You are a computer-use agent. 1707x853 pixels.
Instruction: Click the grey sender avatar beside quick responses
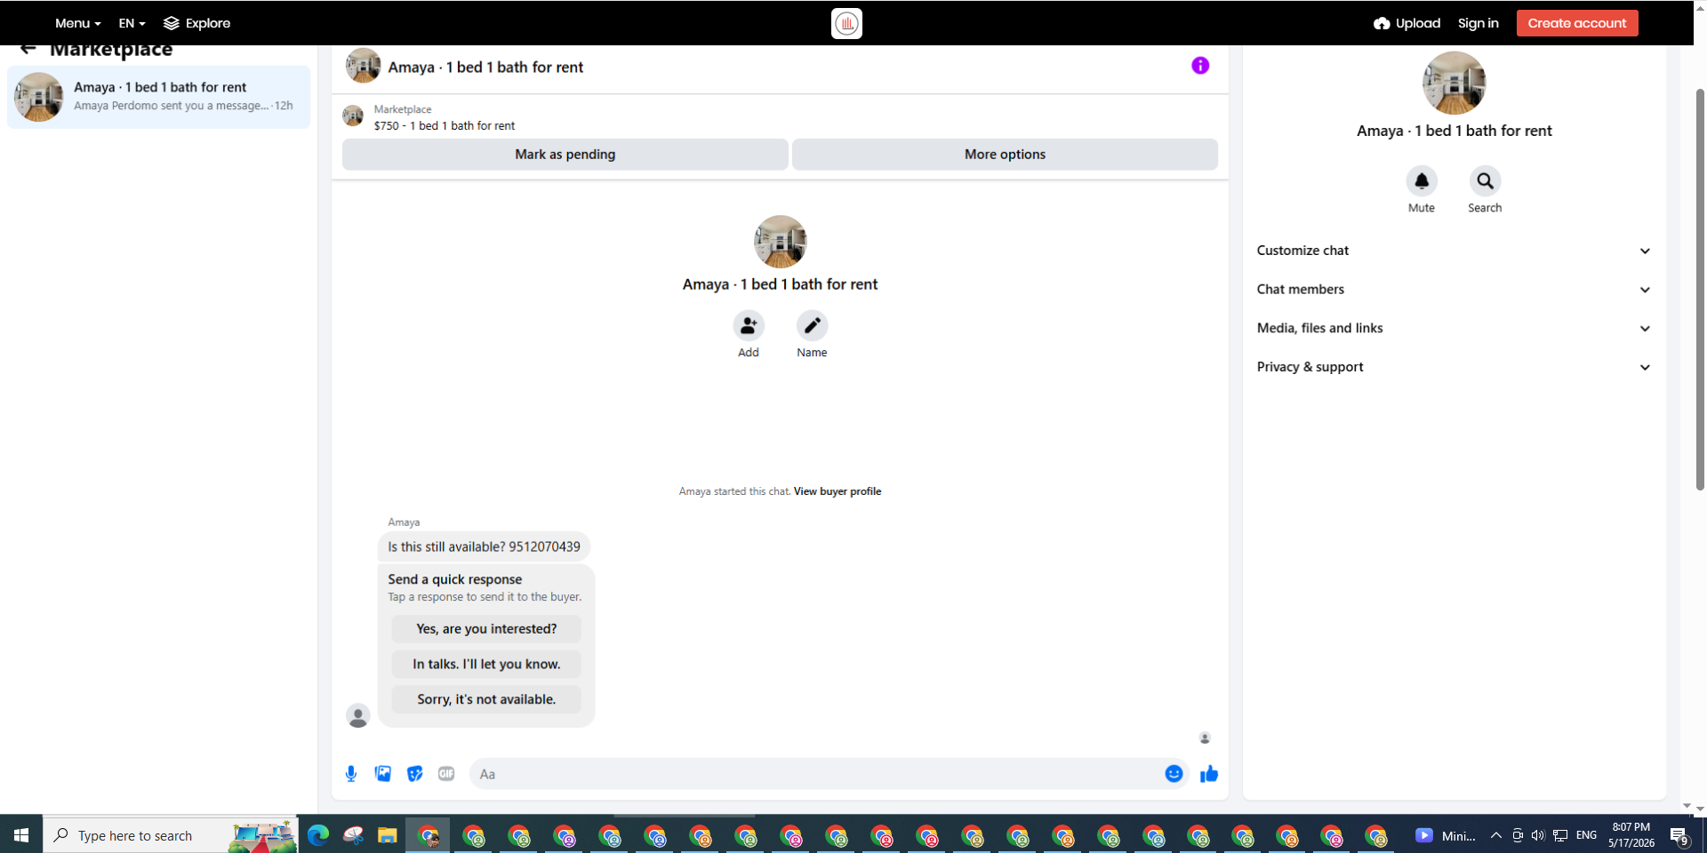(x=358, y=715)
